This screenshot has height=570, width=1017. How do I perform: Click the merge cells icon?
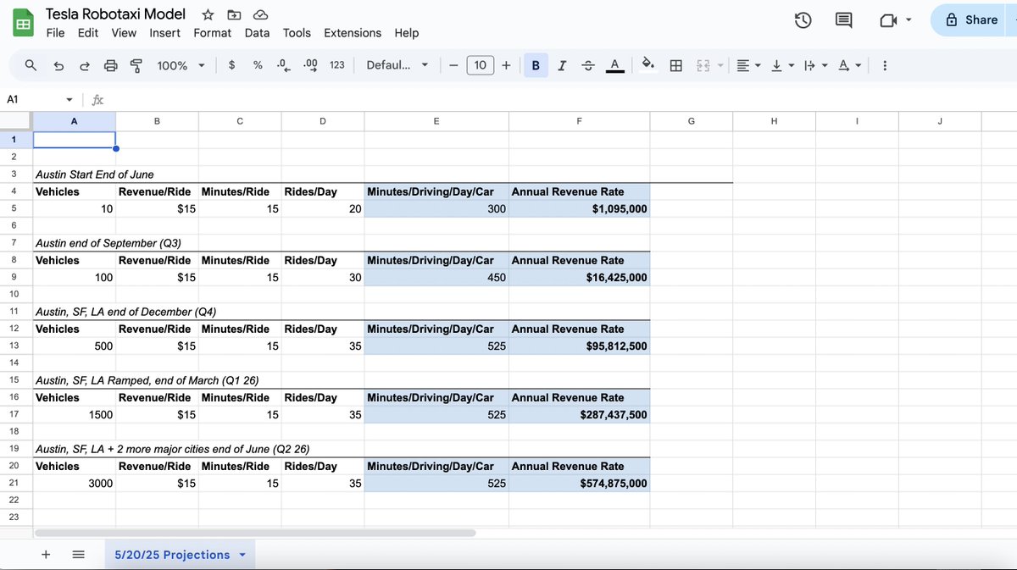[x=703, y=65]
